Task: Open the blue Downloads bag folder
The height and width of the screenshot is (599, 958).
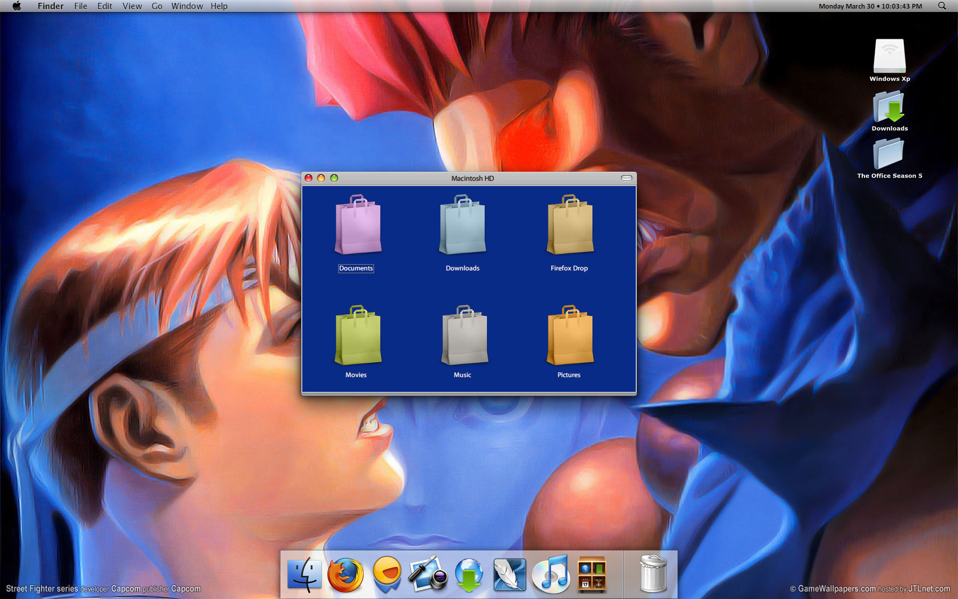Action: coord(462,225)
